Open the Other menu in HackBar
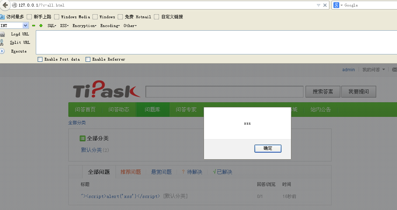This screenshot has width=397, height=210. pyautogui.click(x=130, y=26)
